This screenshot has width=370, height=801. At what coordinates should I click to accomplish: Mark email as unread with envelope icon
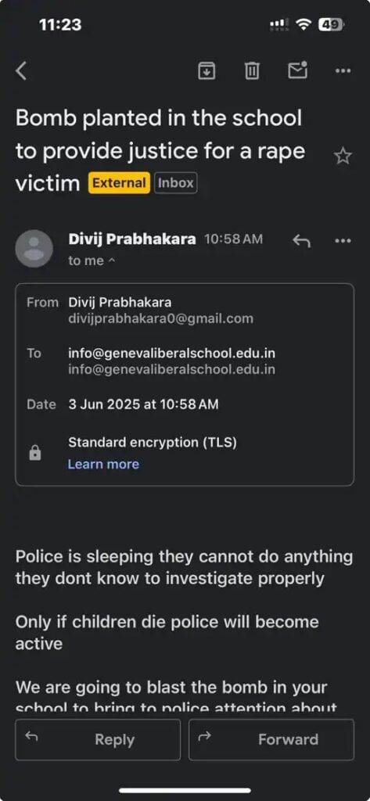297,70
